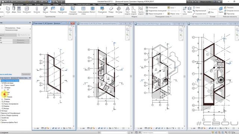Select the Потолок (Ceiling) tool
This screenshot has height=134, width=239.
pyautogui.click(x=53, y=10)
